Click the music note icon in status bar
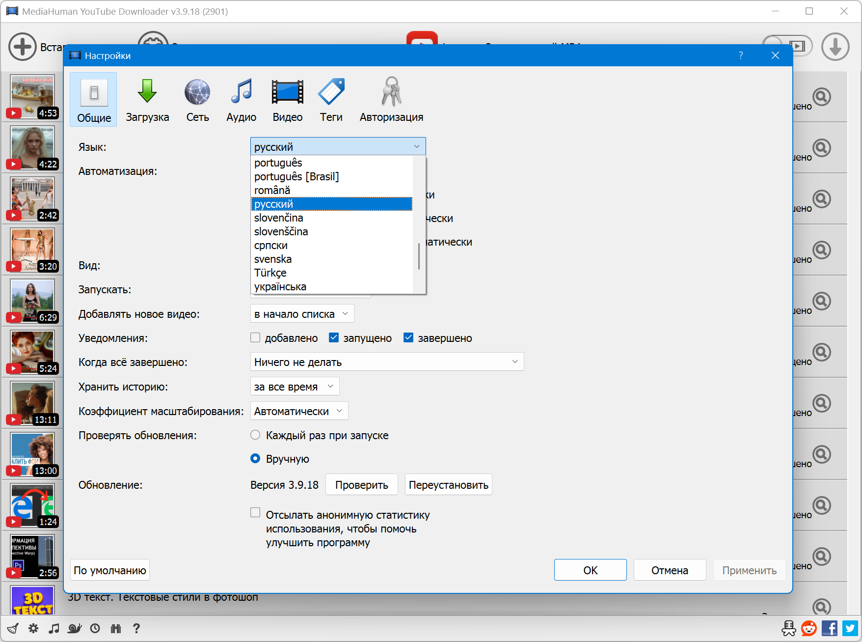This screenshot has height=642, width=862. tap(54, 628)
